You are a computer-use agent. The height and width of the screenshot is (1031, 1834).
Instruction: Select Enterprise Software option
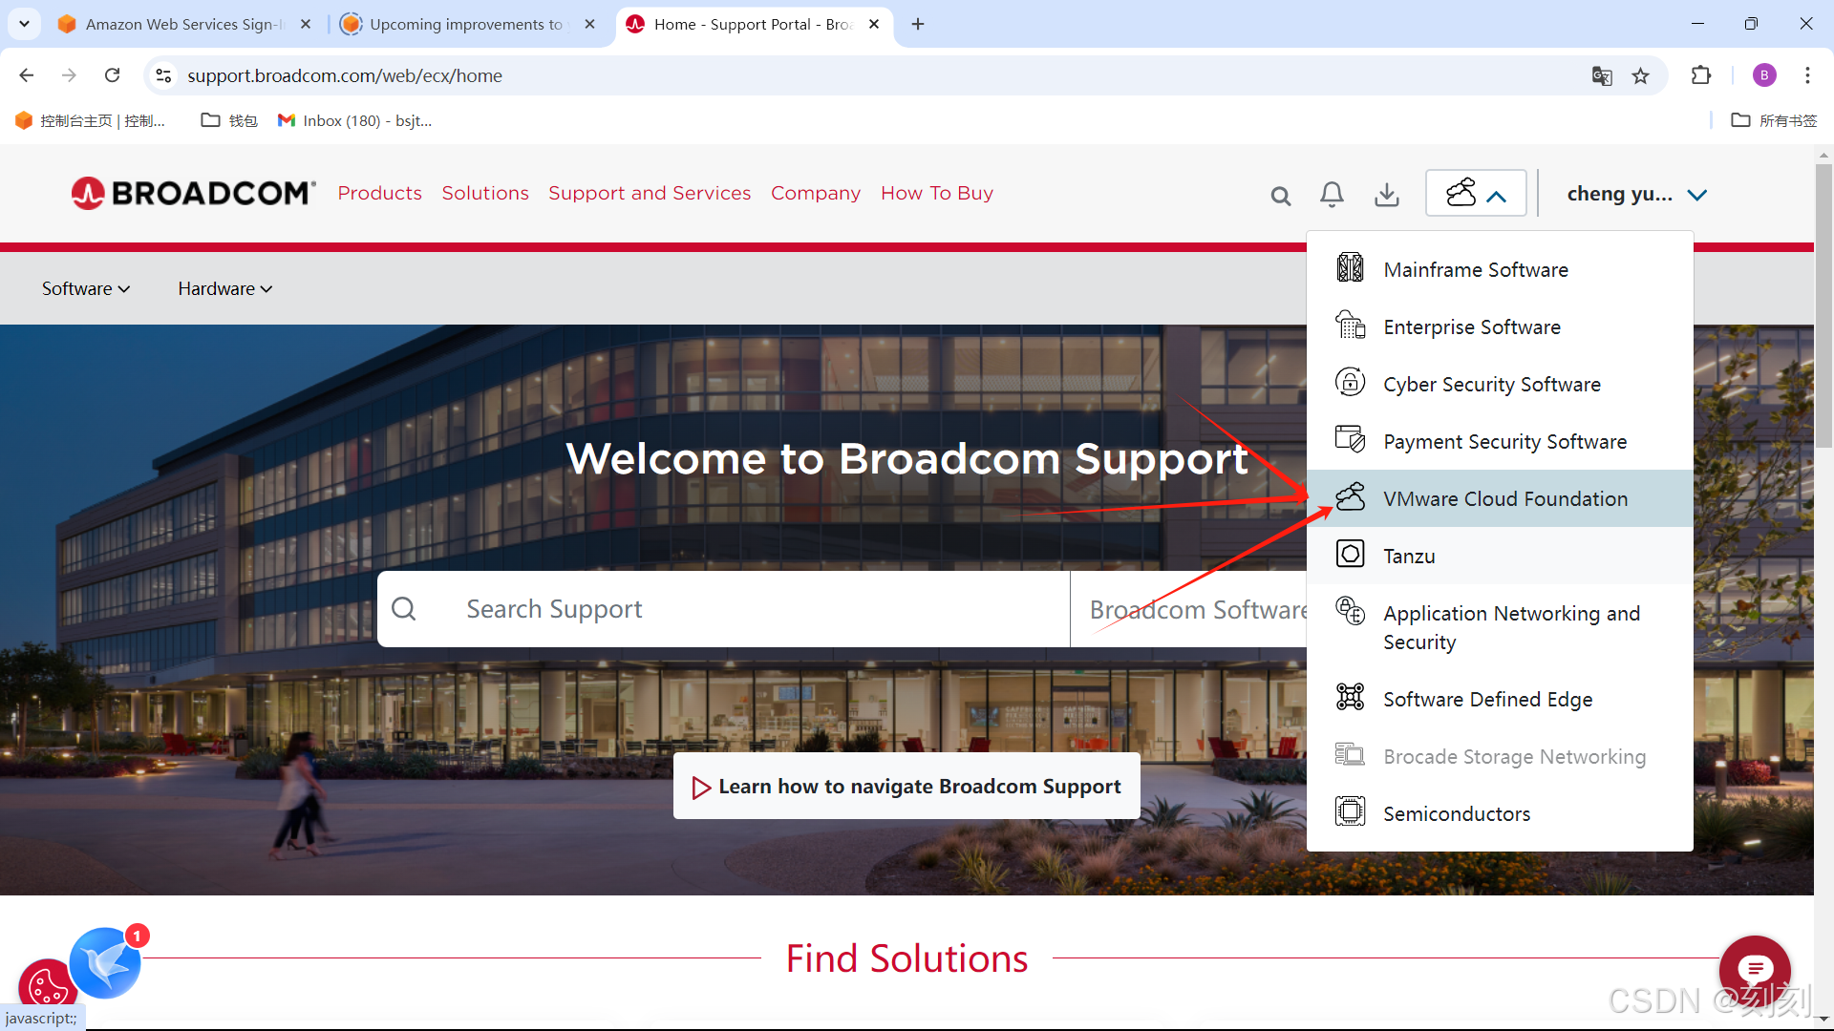[x=1500, y=326]
